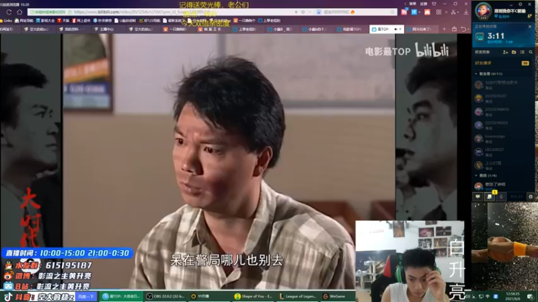Mute the active 最TOP tab audio

click(x=395, y=29)
